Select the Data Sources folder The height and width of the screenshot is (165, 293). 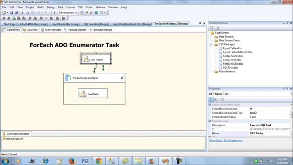pos(226,37)
